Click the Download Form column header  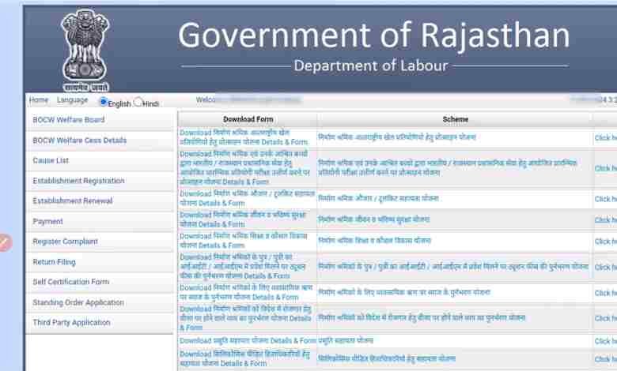248,119
